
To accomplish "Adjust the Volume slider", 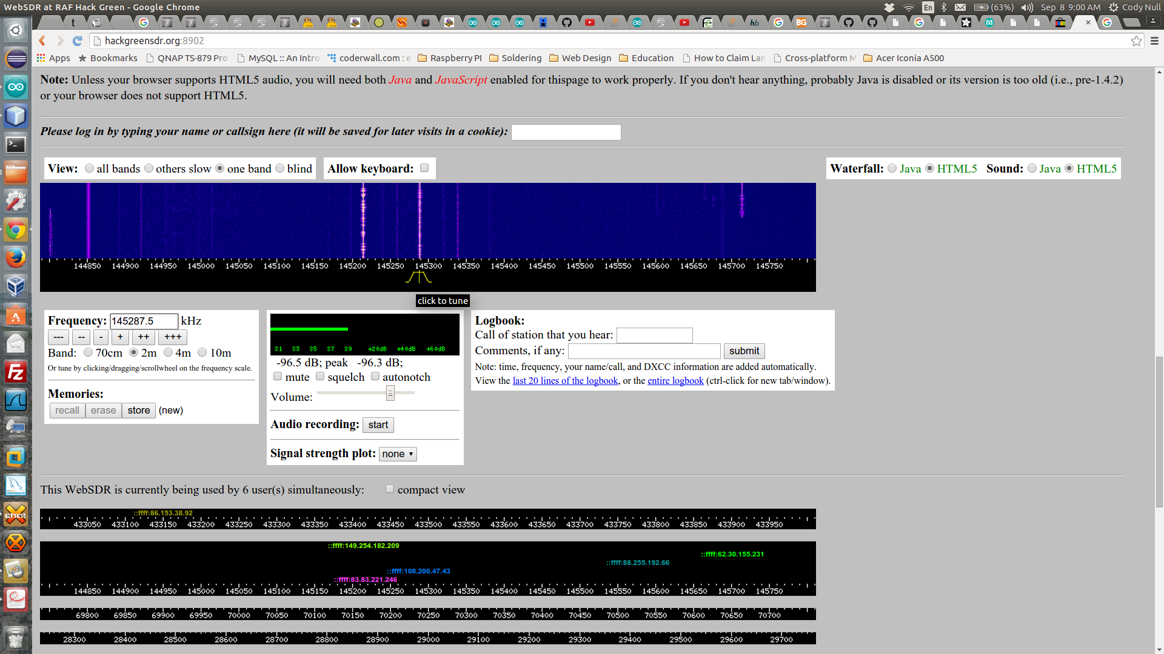I will coord(390,394).
